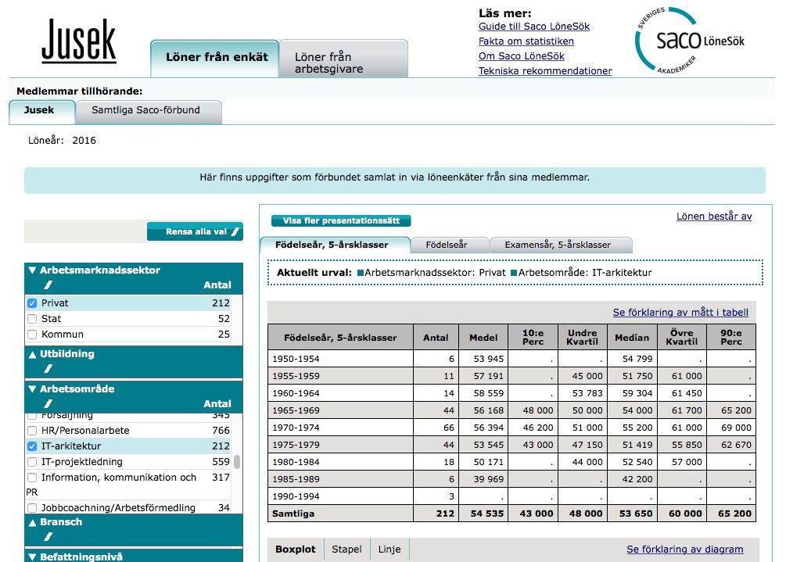Switch to Samtliga Saco-förbund tab
This screenshot has height=562, width=786.
(x=149, y=112)
